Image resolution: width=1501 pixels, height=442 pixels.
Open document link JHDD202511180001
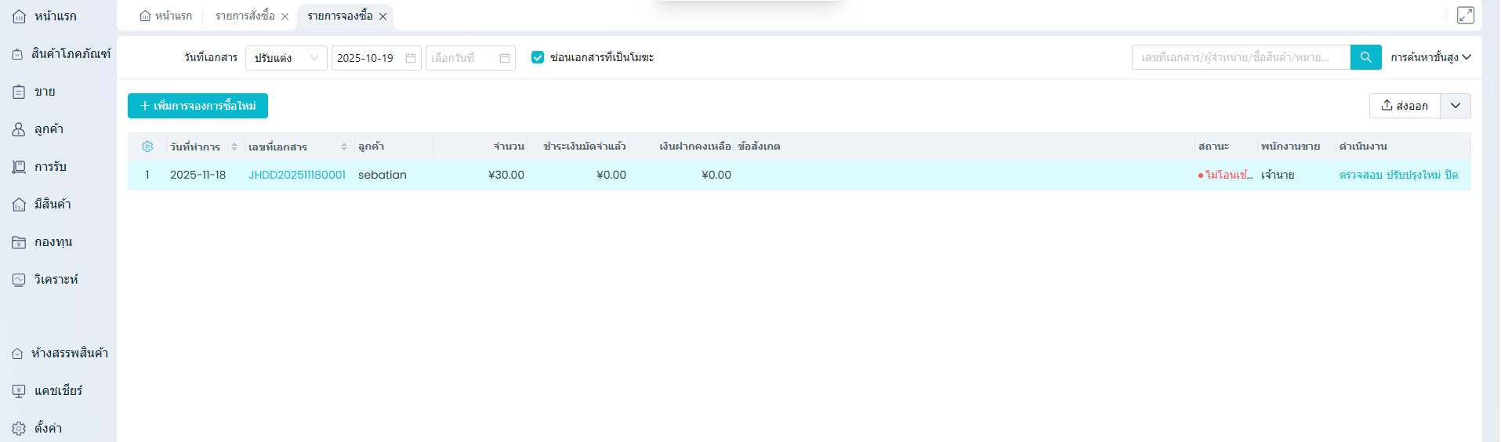(x=296, y=175)
